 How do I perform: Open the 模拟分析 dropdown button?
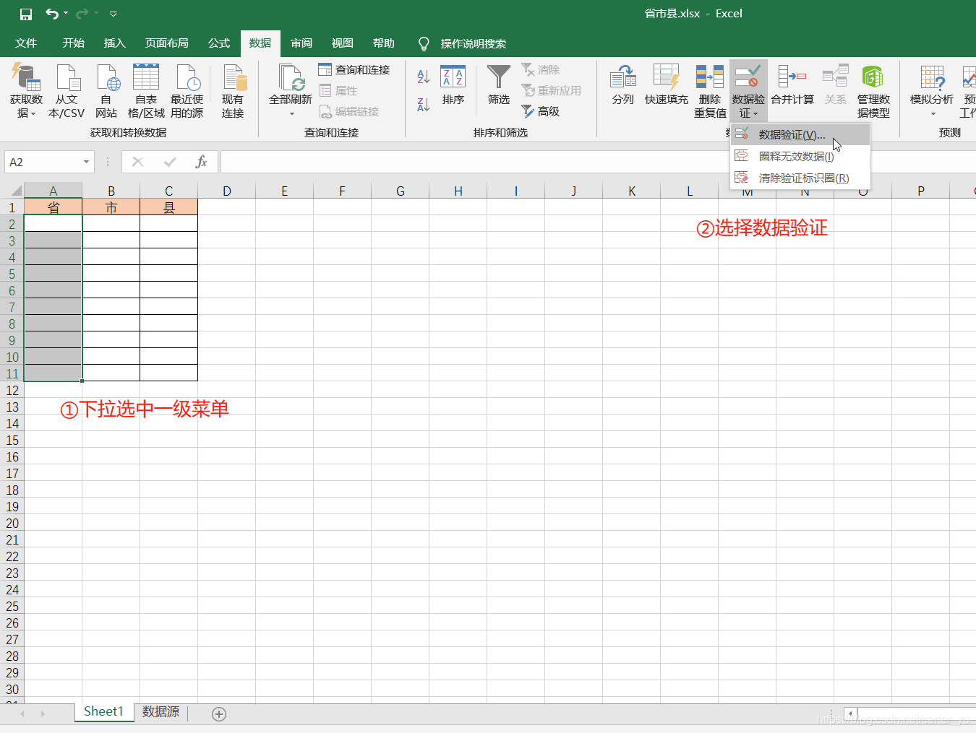[x=932, y=91]
